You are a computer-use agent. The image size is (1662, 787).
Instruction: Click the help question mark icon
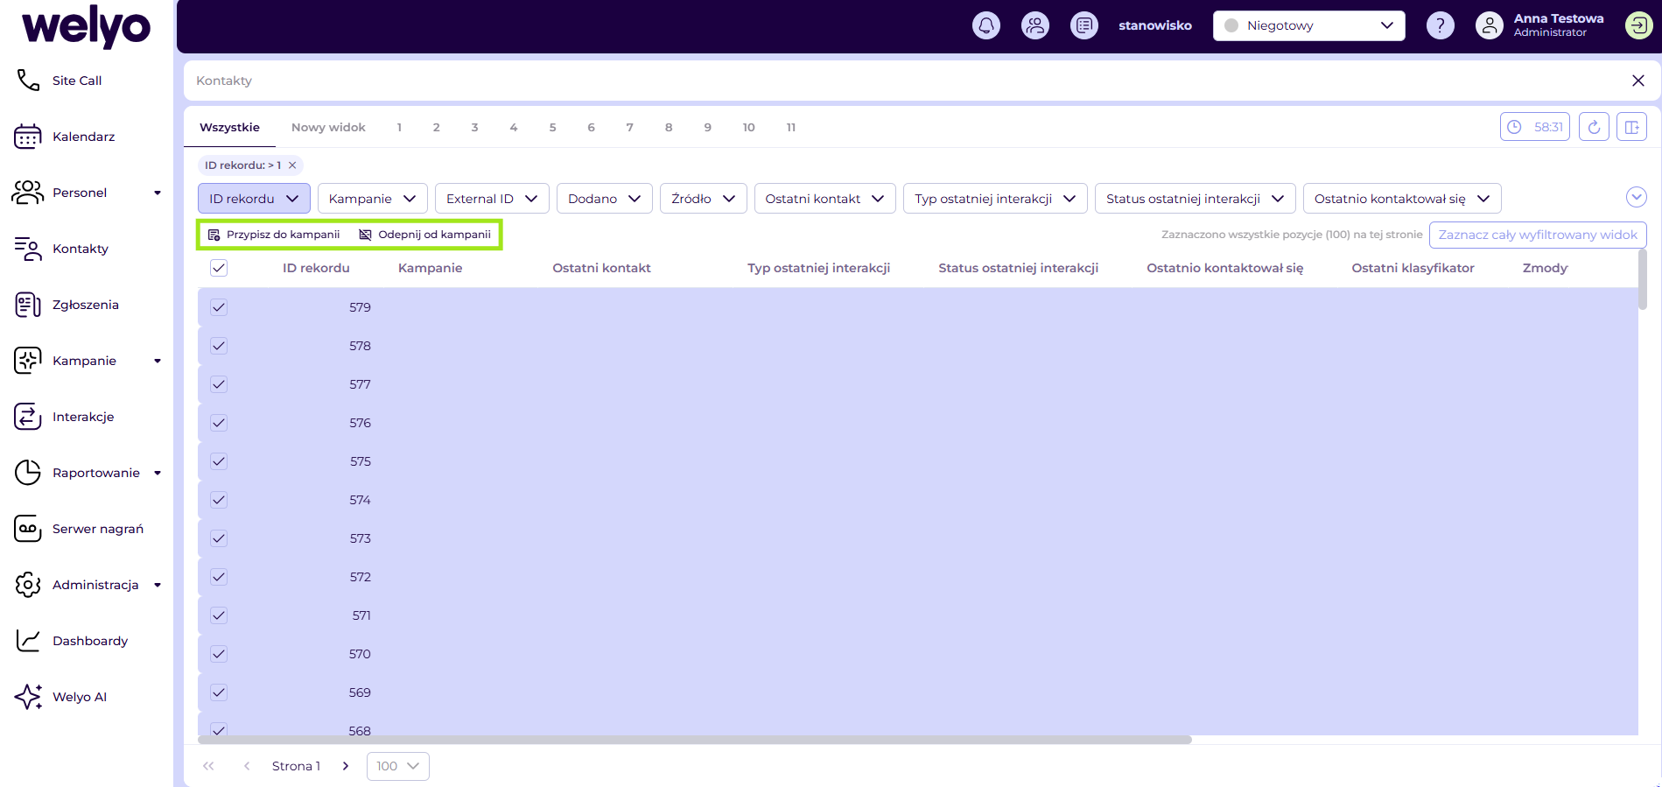click(1441, 25)
